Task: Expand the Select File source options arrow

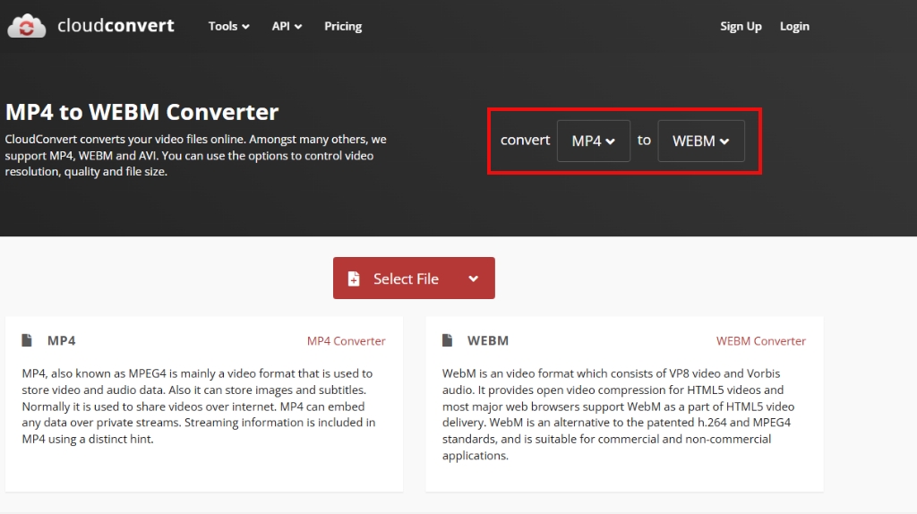Action: [x=474, y=278]
